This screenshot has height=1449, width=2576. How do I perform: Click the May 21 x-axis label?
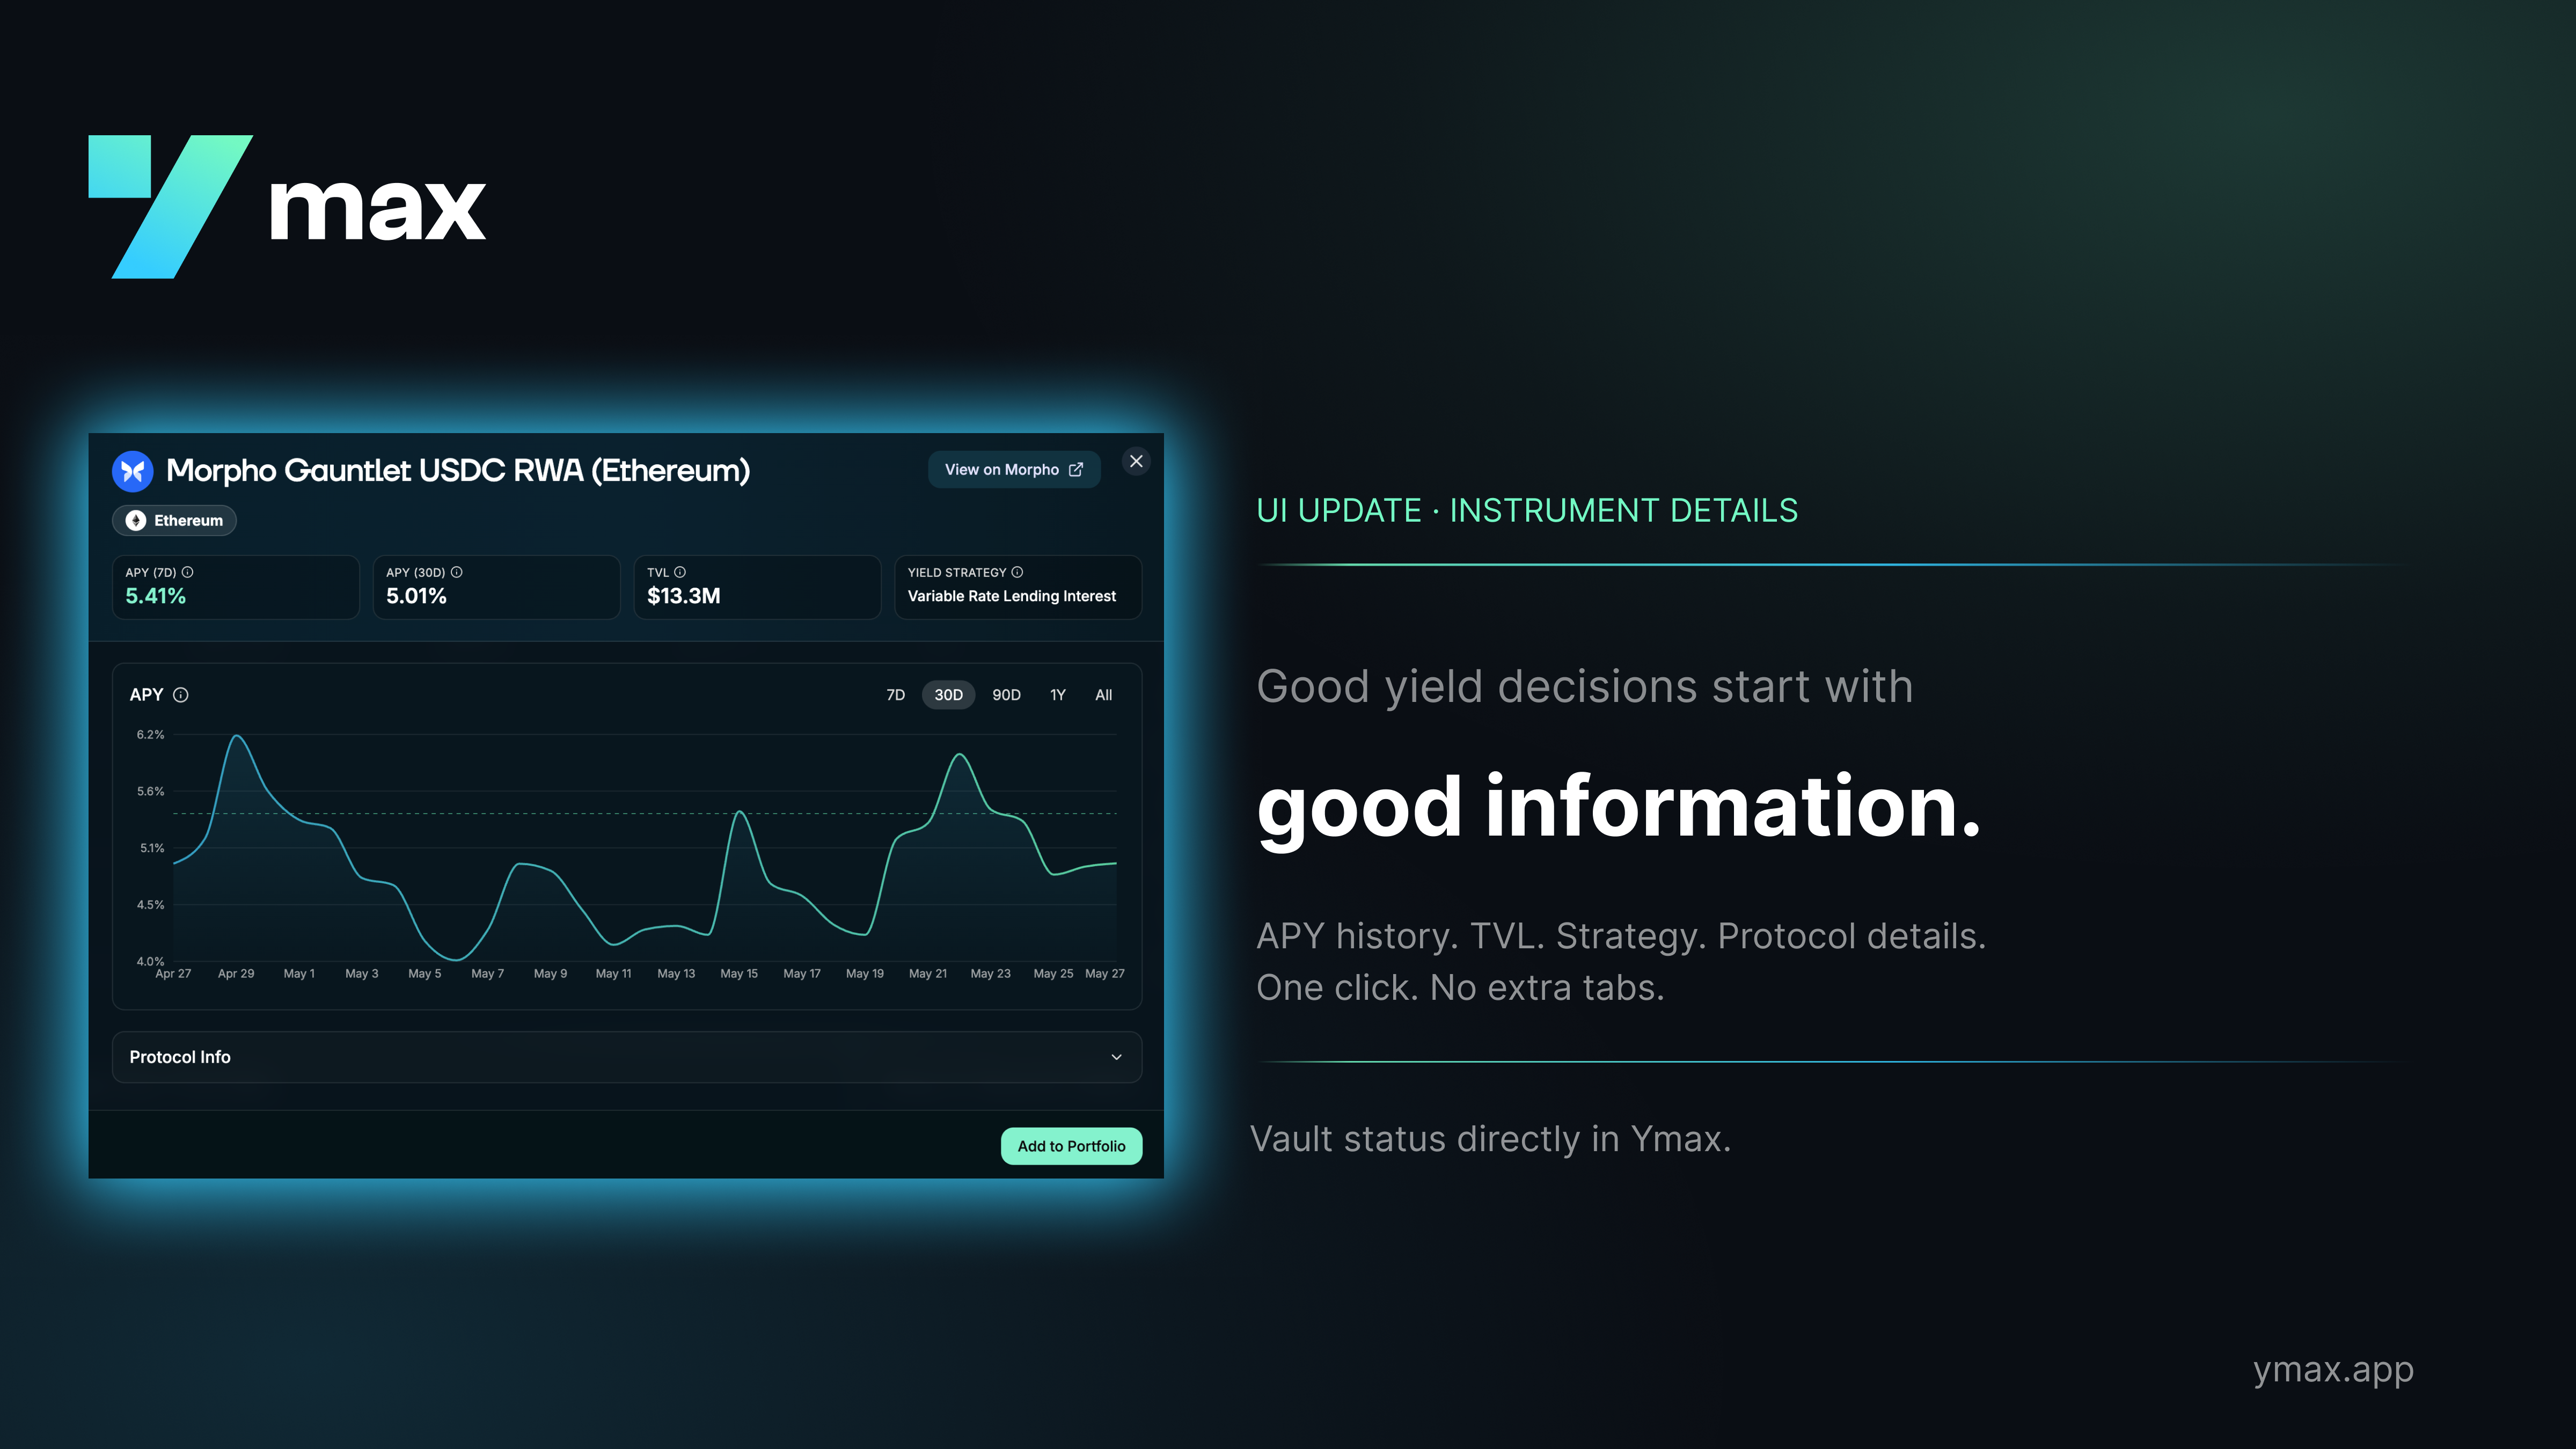click(928, 974)
